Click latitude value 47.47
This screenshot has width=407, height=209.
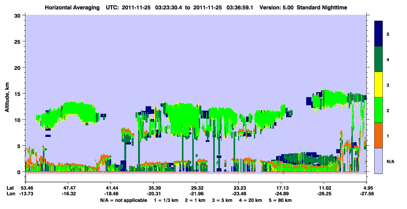click(68, 188)
